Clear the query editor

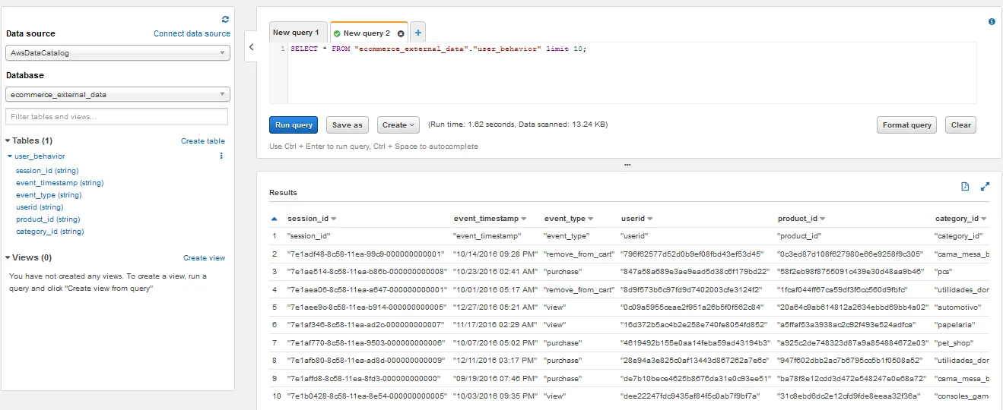pos(961,125)
